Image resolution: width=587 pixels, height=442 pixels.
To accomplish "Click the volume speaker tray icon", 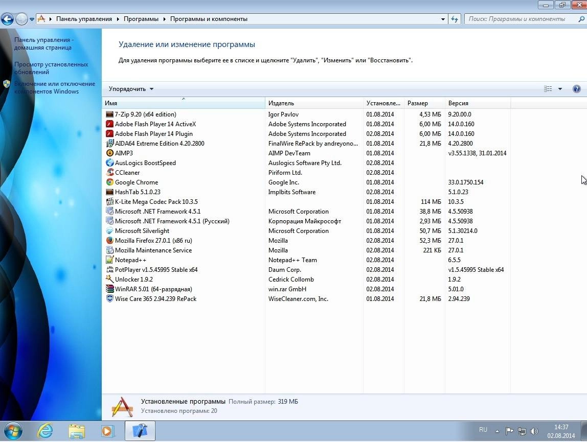I will [x=534, y=431].
